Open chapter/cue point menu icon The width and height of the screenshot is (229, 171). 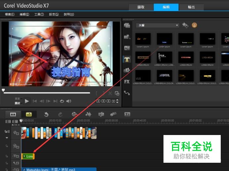[x=15, y=125]
